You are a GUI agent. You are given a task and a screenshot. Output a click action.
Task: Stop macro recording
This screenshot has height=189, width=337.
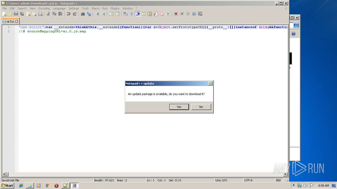pos(182,14)
